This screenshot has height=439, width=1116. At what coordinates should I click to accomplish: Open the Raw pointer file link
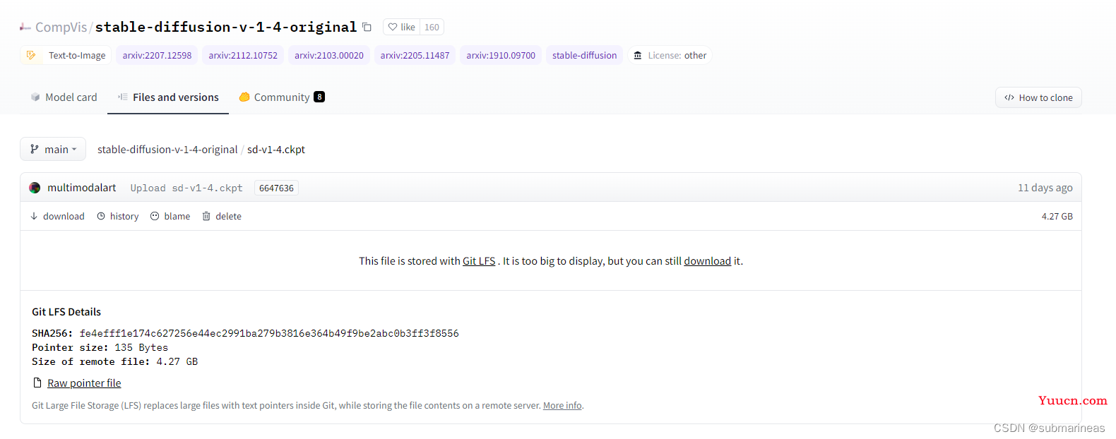84,383
